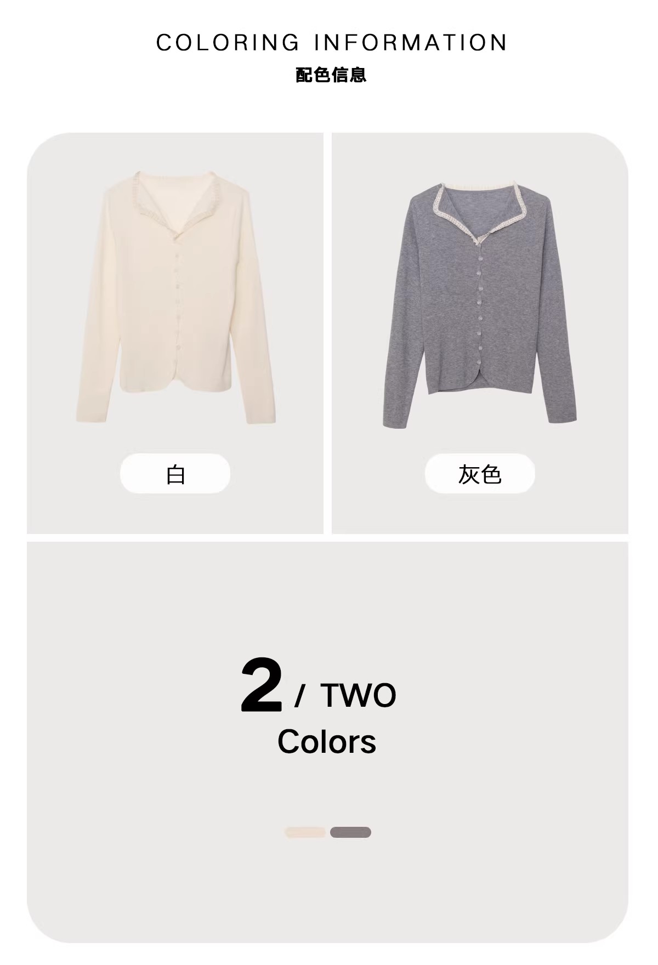Click the COLORING INFORMATION heading
Viewport: 658px width, 965px height.
pyautogui.click(x=332, y=43)
